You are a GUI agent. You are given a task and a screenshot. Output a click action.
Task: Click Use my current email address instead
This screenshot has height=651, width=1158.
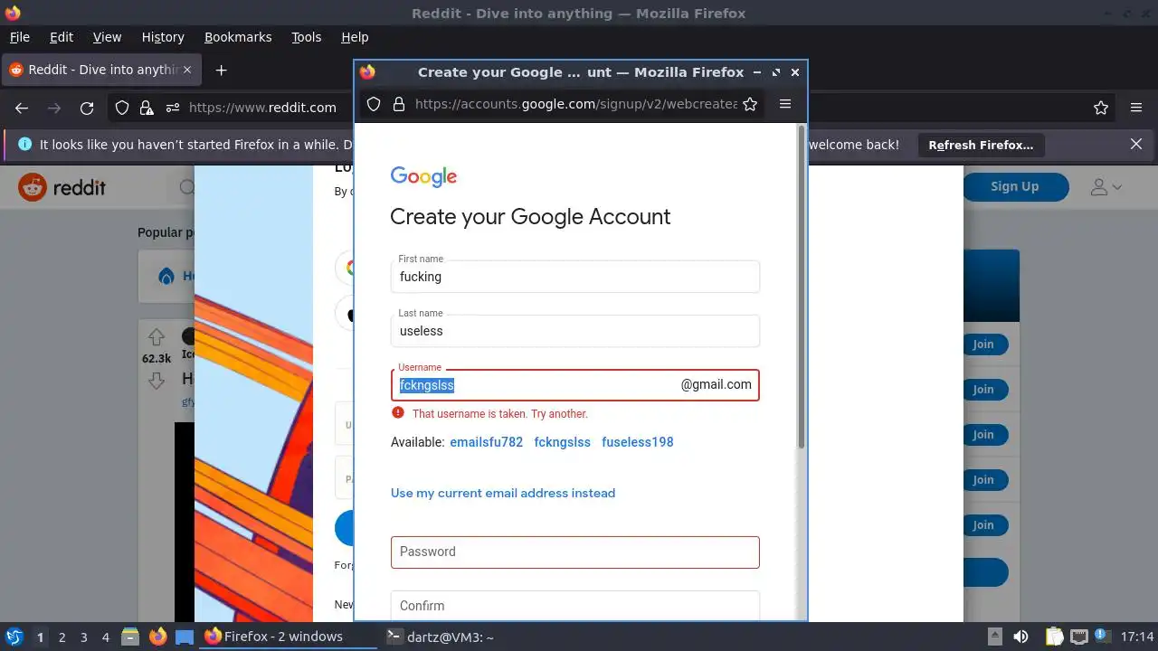pos(503,493)
